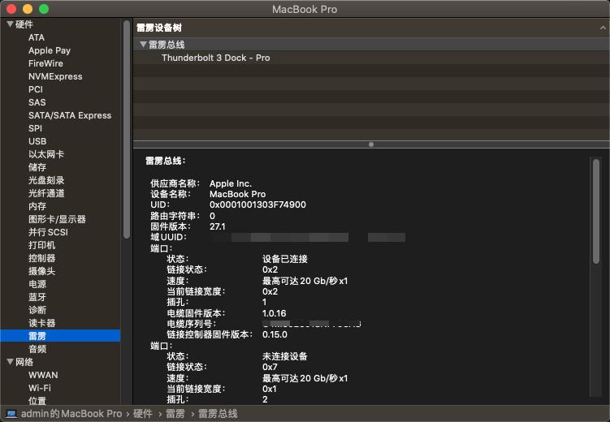The image size is (610, 422).
Task: Select 电源 in the sidebar
Action: [x=37, y=284]
